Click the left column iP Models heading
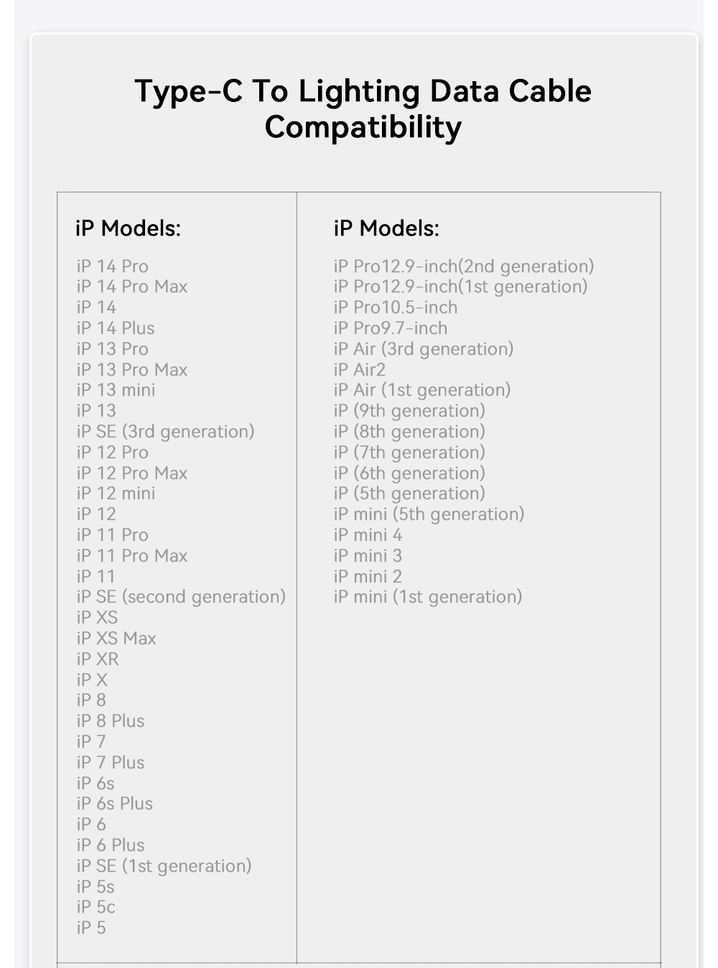The height and width of the screenshot is (968, 718). [x=128, y=228]
